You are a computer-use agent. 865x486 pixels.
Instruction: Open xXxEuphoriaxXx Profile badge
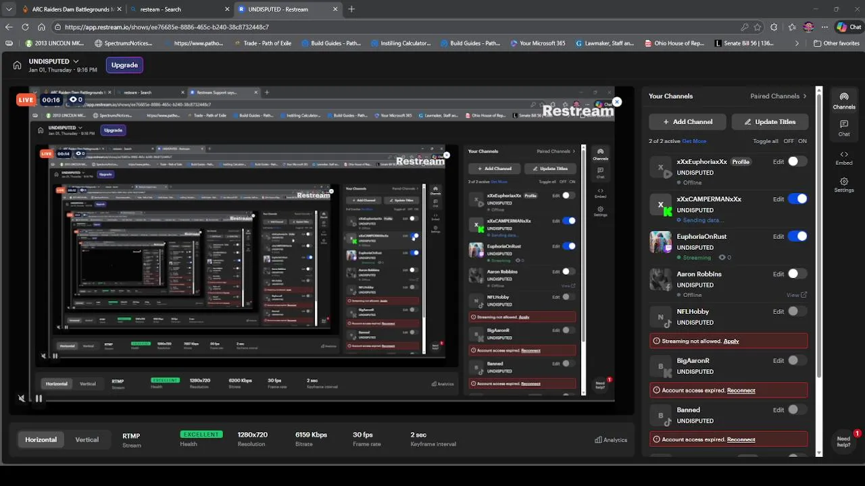click(741, 162)
